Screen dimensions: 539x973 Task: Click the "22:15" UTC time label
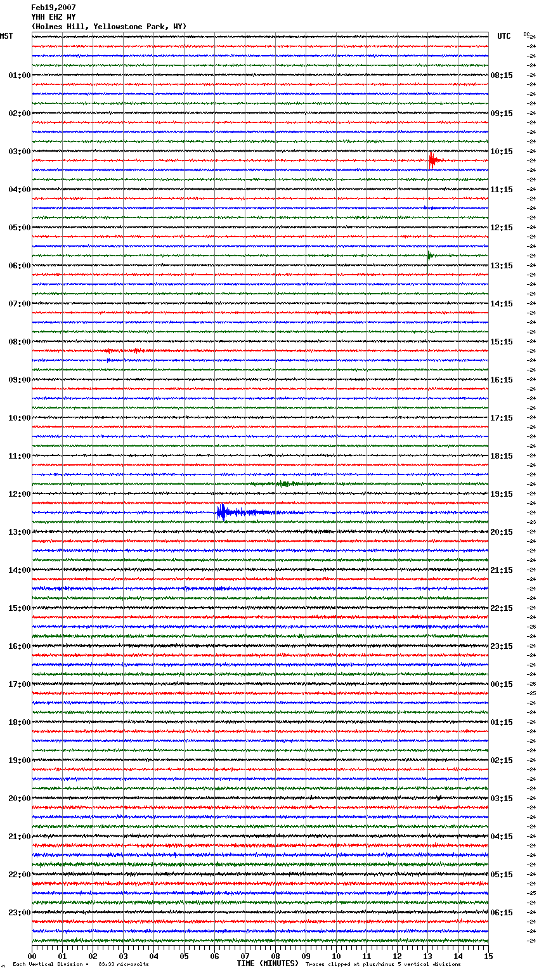tap(502, 608)
